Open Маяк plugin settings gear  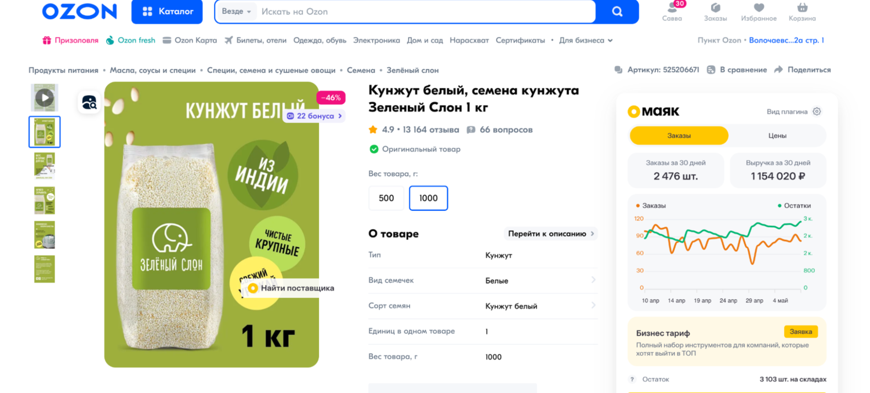tap(817, 111)
